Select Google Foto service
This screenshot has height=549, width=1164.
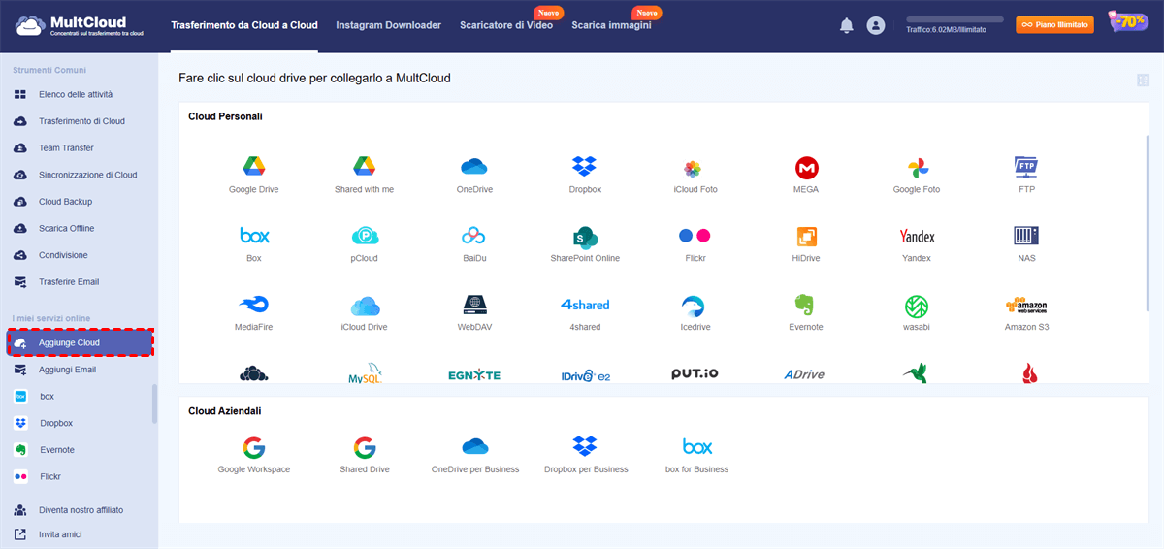pos(917,175)
